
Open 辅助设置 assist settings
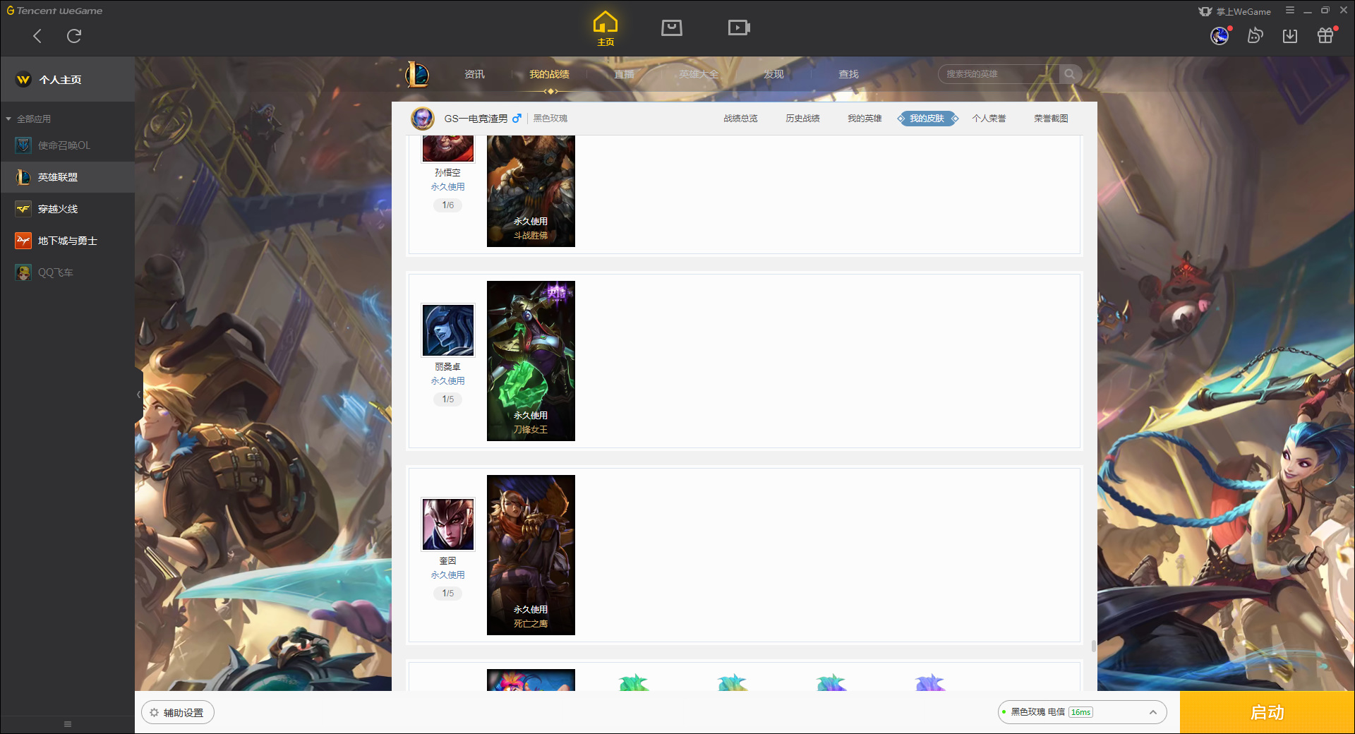[178, 713]
